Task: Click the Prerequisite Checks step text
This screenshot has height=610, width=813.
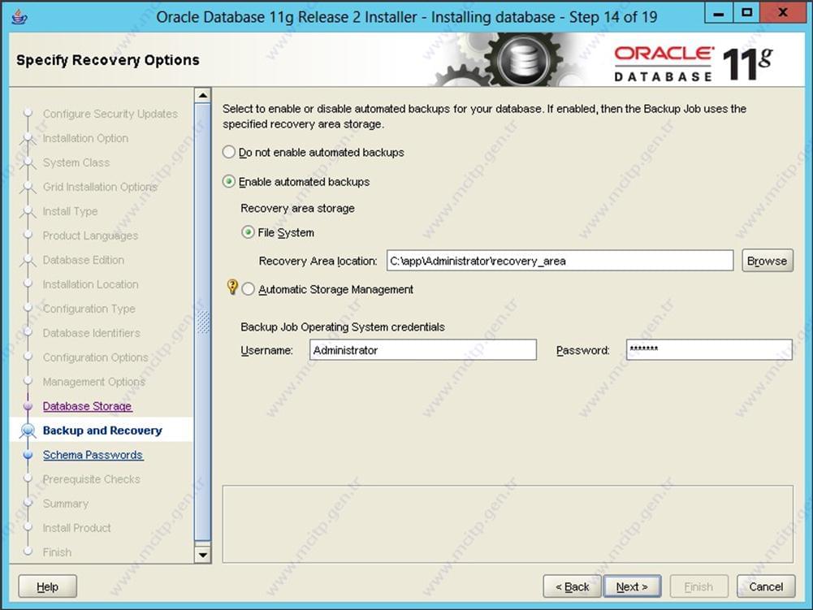Action: [x=91, y=479]
